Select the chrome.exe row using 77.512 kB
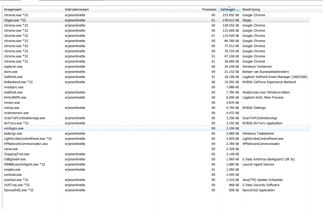The width and height of the screenshot is (323, 209). [x=156, y=46]
